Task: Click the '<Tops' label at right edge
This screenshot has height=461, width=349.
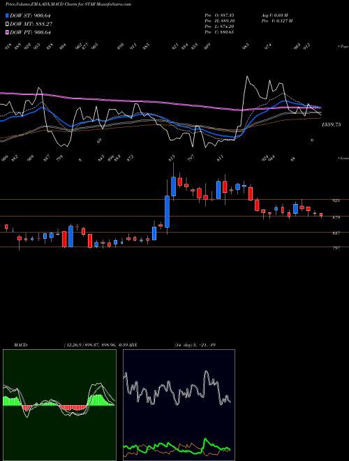Action: 343,47
